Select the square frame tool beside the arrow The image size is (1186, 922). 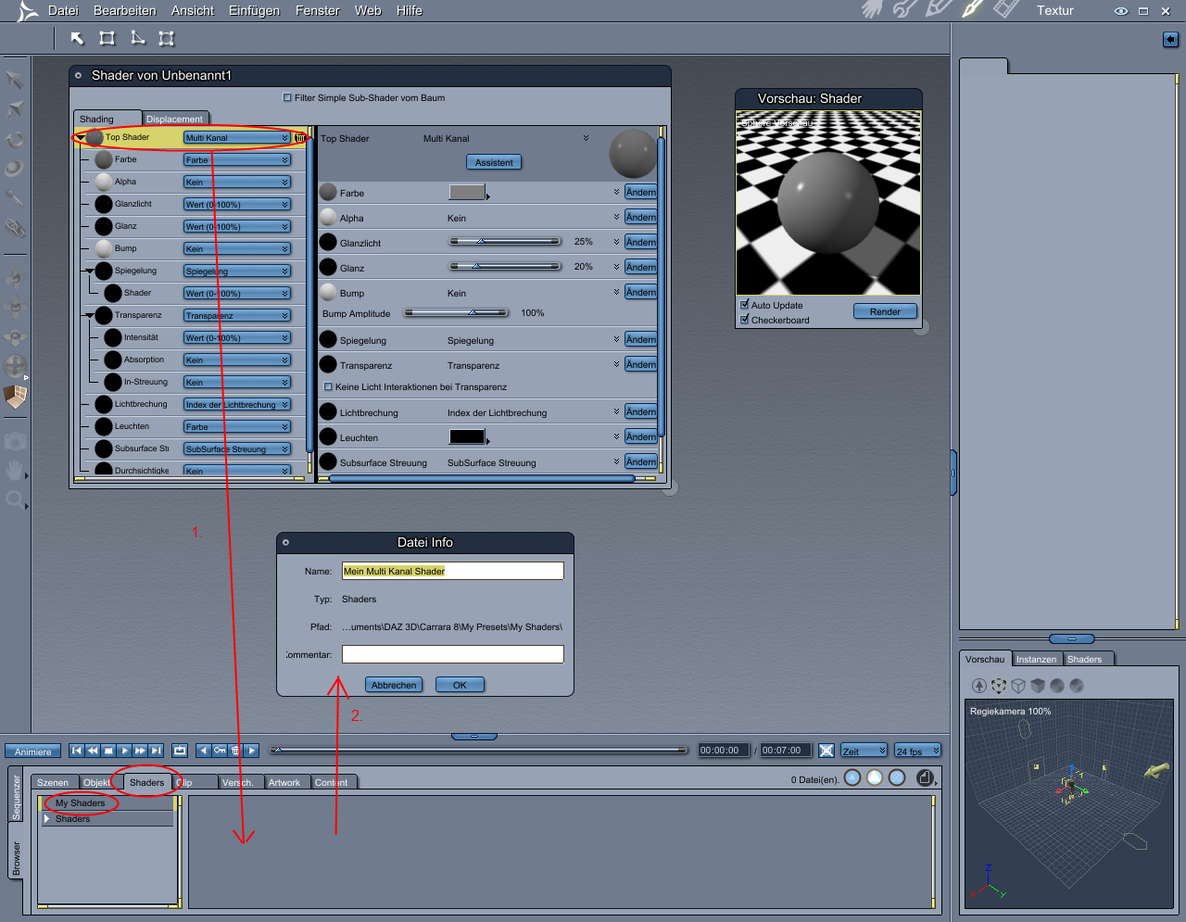(107, 38)
